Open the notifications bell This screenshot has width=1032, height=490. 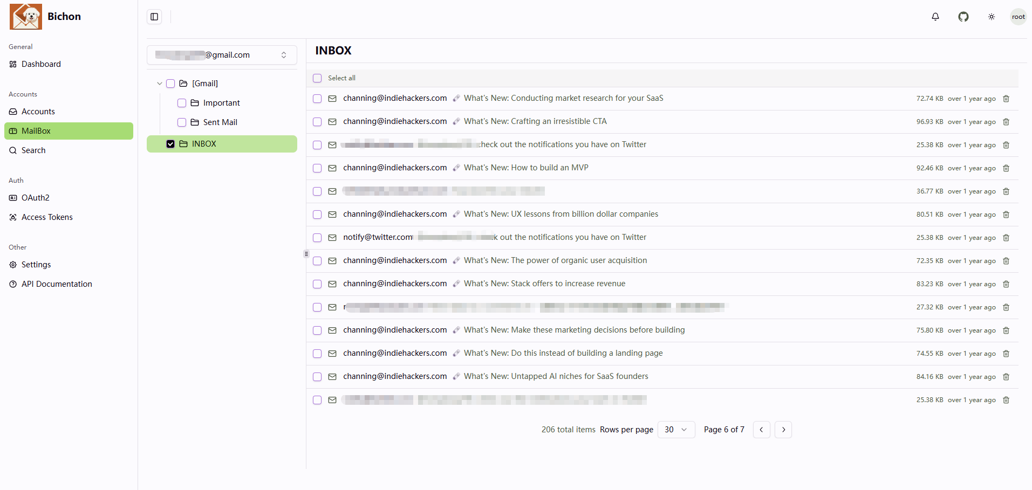935,17
